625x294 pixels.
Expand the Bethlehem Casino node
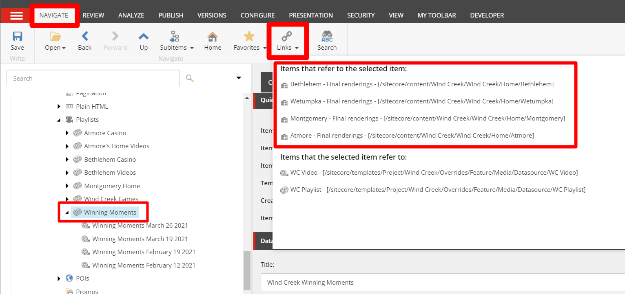67,160
